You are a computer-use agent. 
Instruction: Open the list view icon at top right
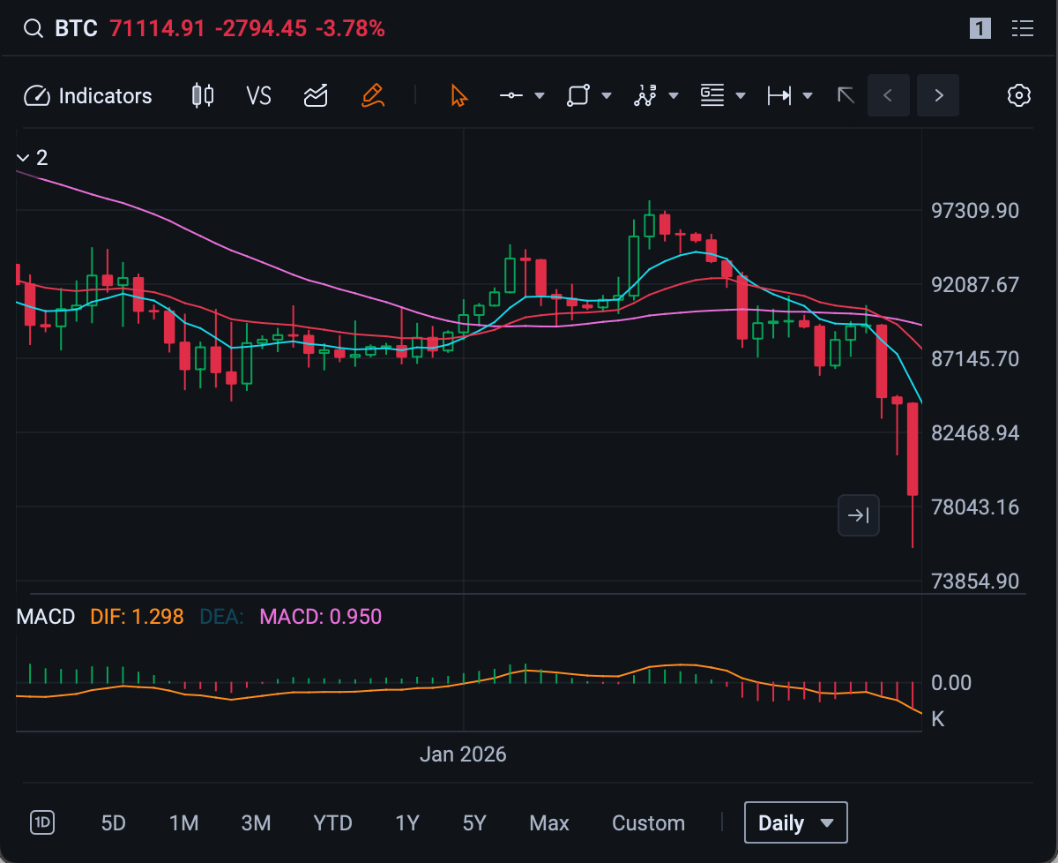[x=1023, y=29]
